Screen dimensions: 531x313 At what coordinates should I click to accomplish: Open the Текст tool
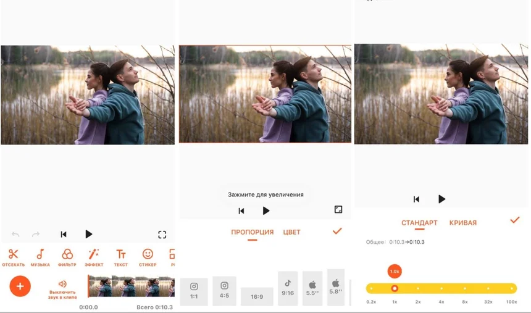tap(121, 257)
